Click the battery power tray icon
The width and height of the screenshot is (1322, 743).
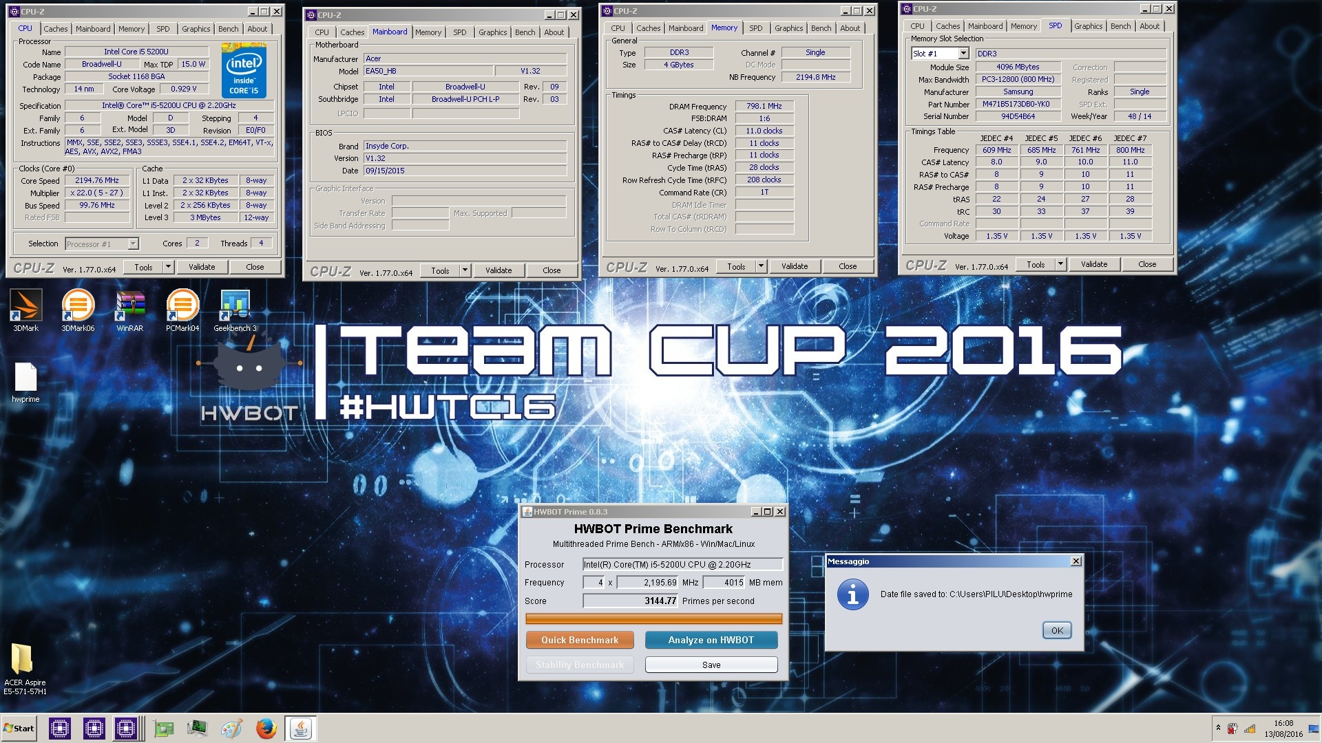pyautogui.click(x=1232, y=729)
